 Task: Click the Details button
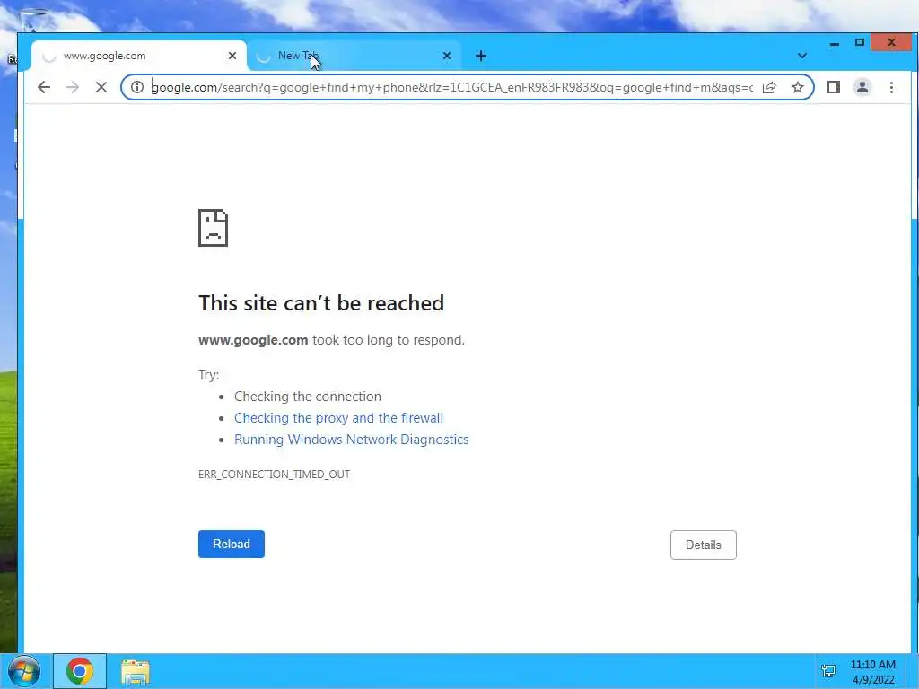click(704, 545)
